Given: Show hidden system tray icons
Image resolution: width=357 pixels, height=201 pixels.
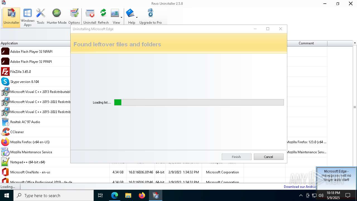Looking at the screenshot, I should (301, 195).
